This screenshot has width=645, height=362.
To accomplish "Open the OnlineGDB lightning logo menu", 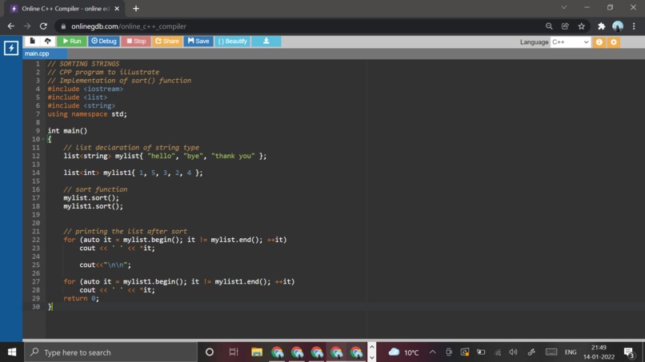I will click(11, 48).
